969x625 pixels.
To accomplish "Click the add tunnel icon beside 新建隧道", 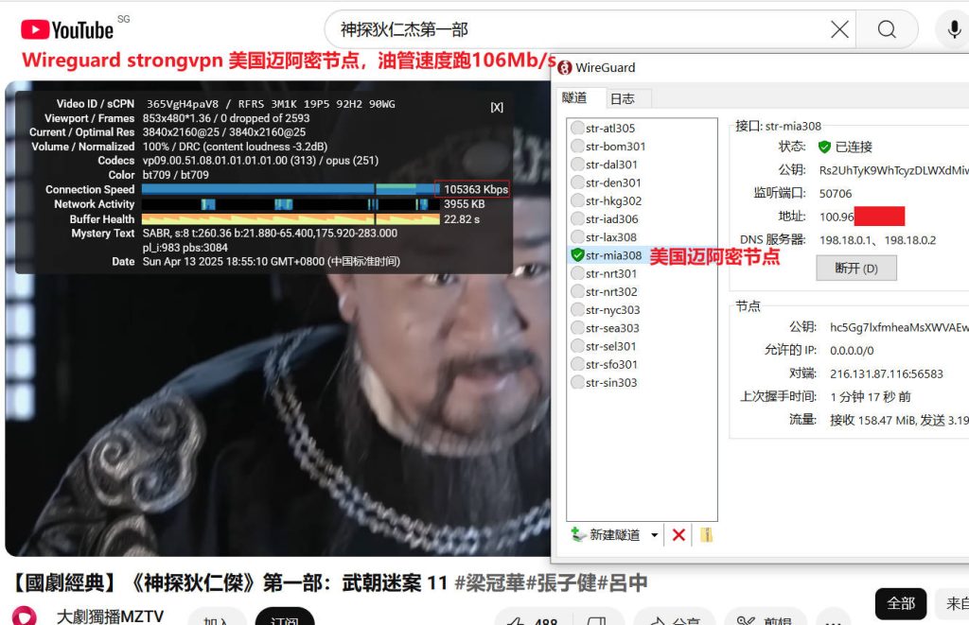I will [578, 535].
